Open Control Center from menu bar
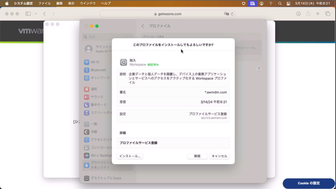Image resolution: width=336 pixels, height=189 pixels. coord(288,3)
